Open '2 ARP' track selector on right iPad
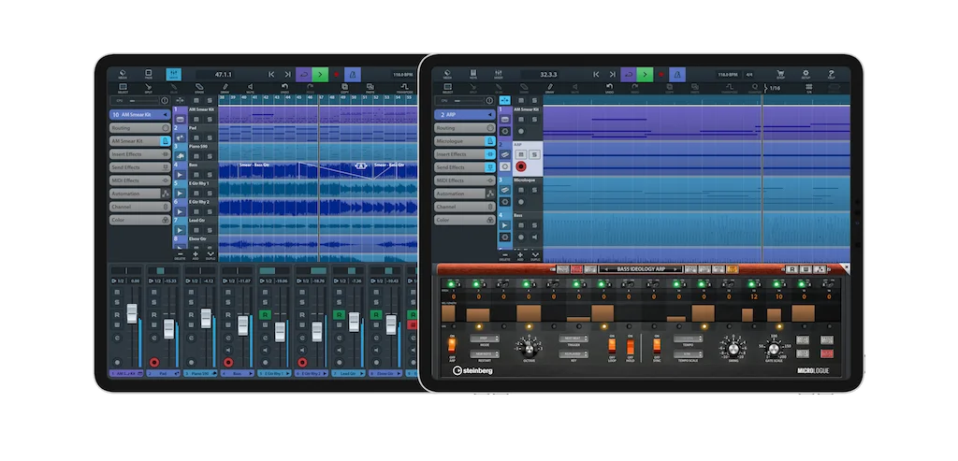This screenshot has height=461, width=958. [465, 114]
